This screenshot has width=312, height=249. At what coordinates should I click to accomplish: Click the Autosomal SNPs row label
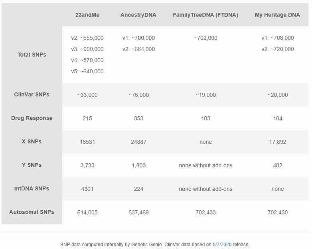32,212
